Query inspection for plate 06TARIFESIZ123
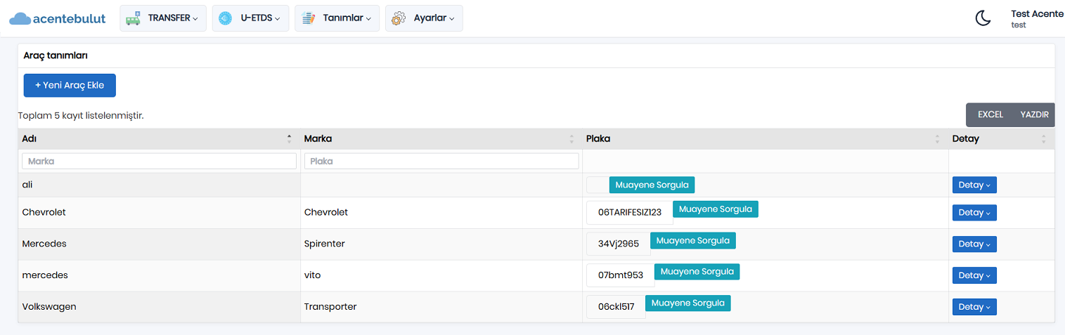Viewport: 1065px width, 335px height. tap(715, 209)
